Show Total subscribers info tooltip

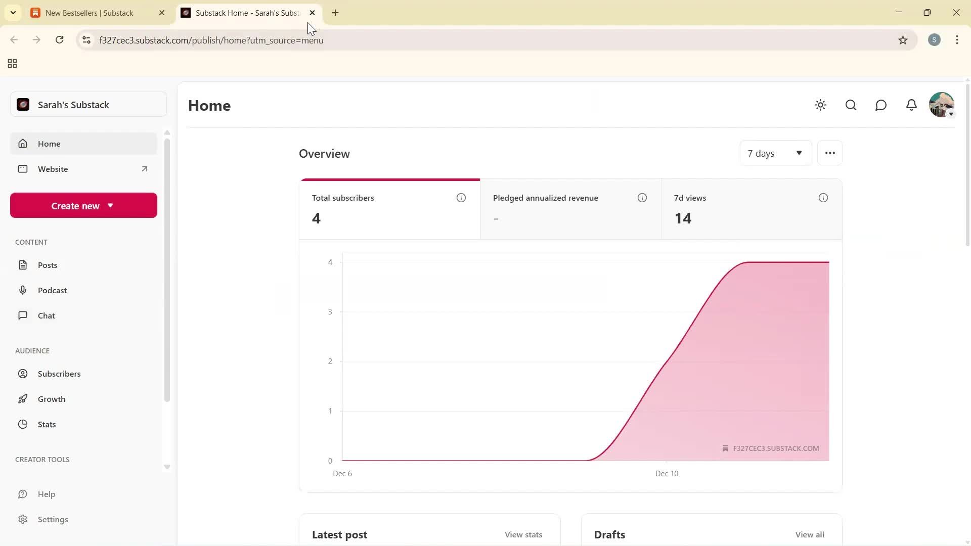(461, 198)
